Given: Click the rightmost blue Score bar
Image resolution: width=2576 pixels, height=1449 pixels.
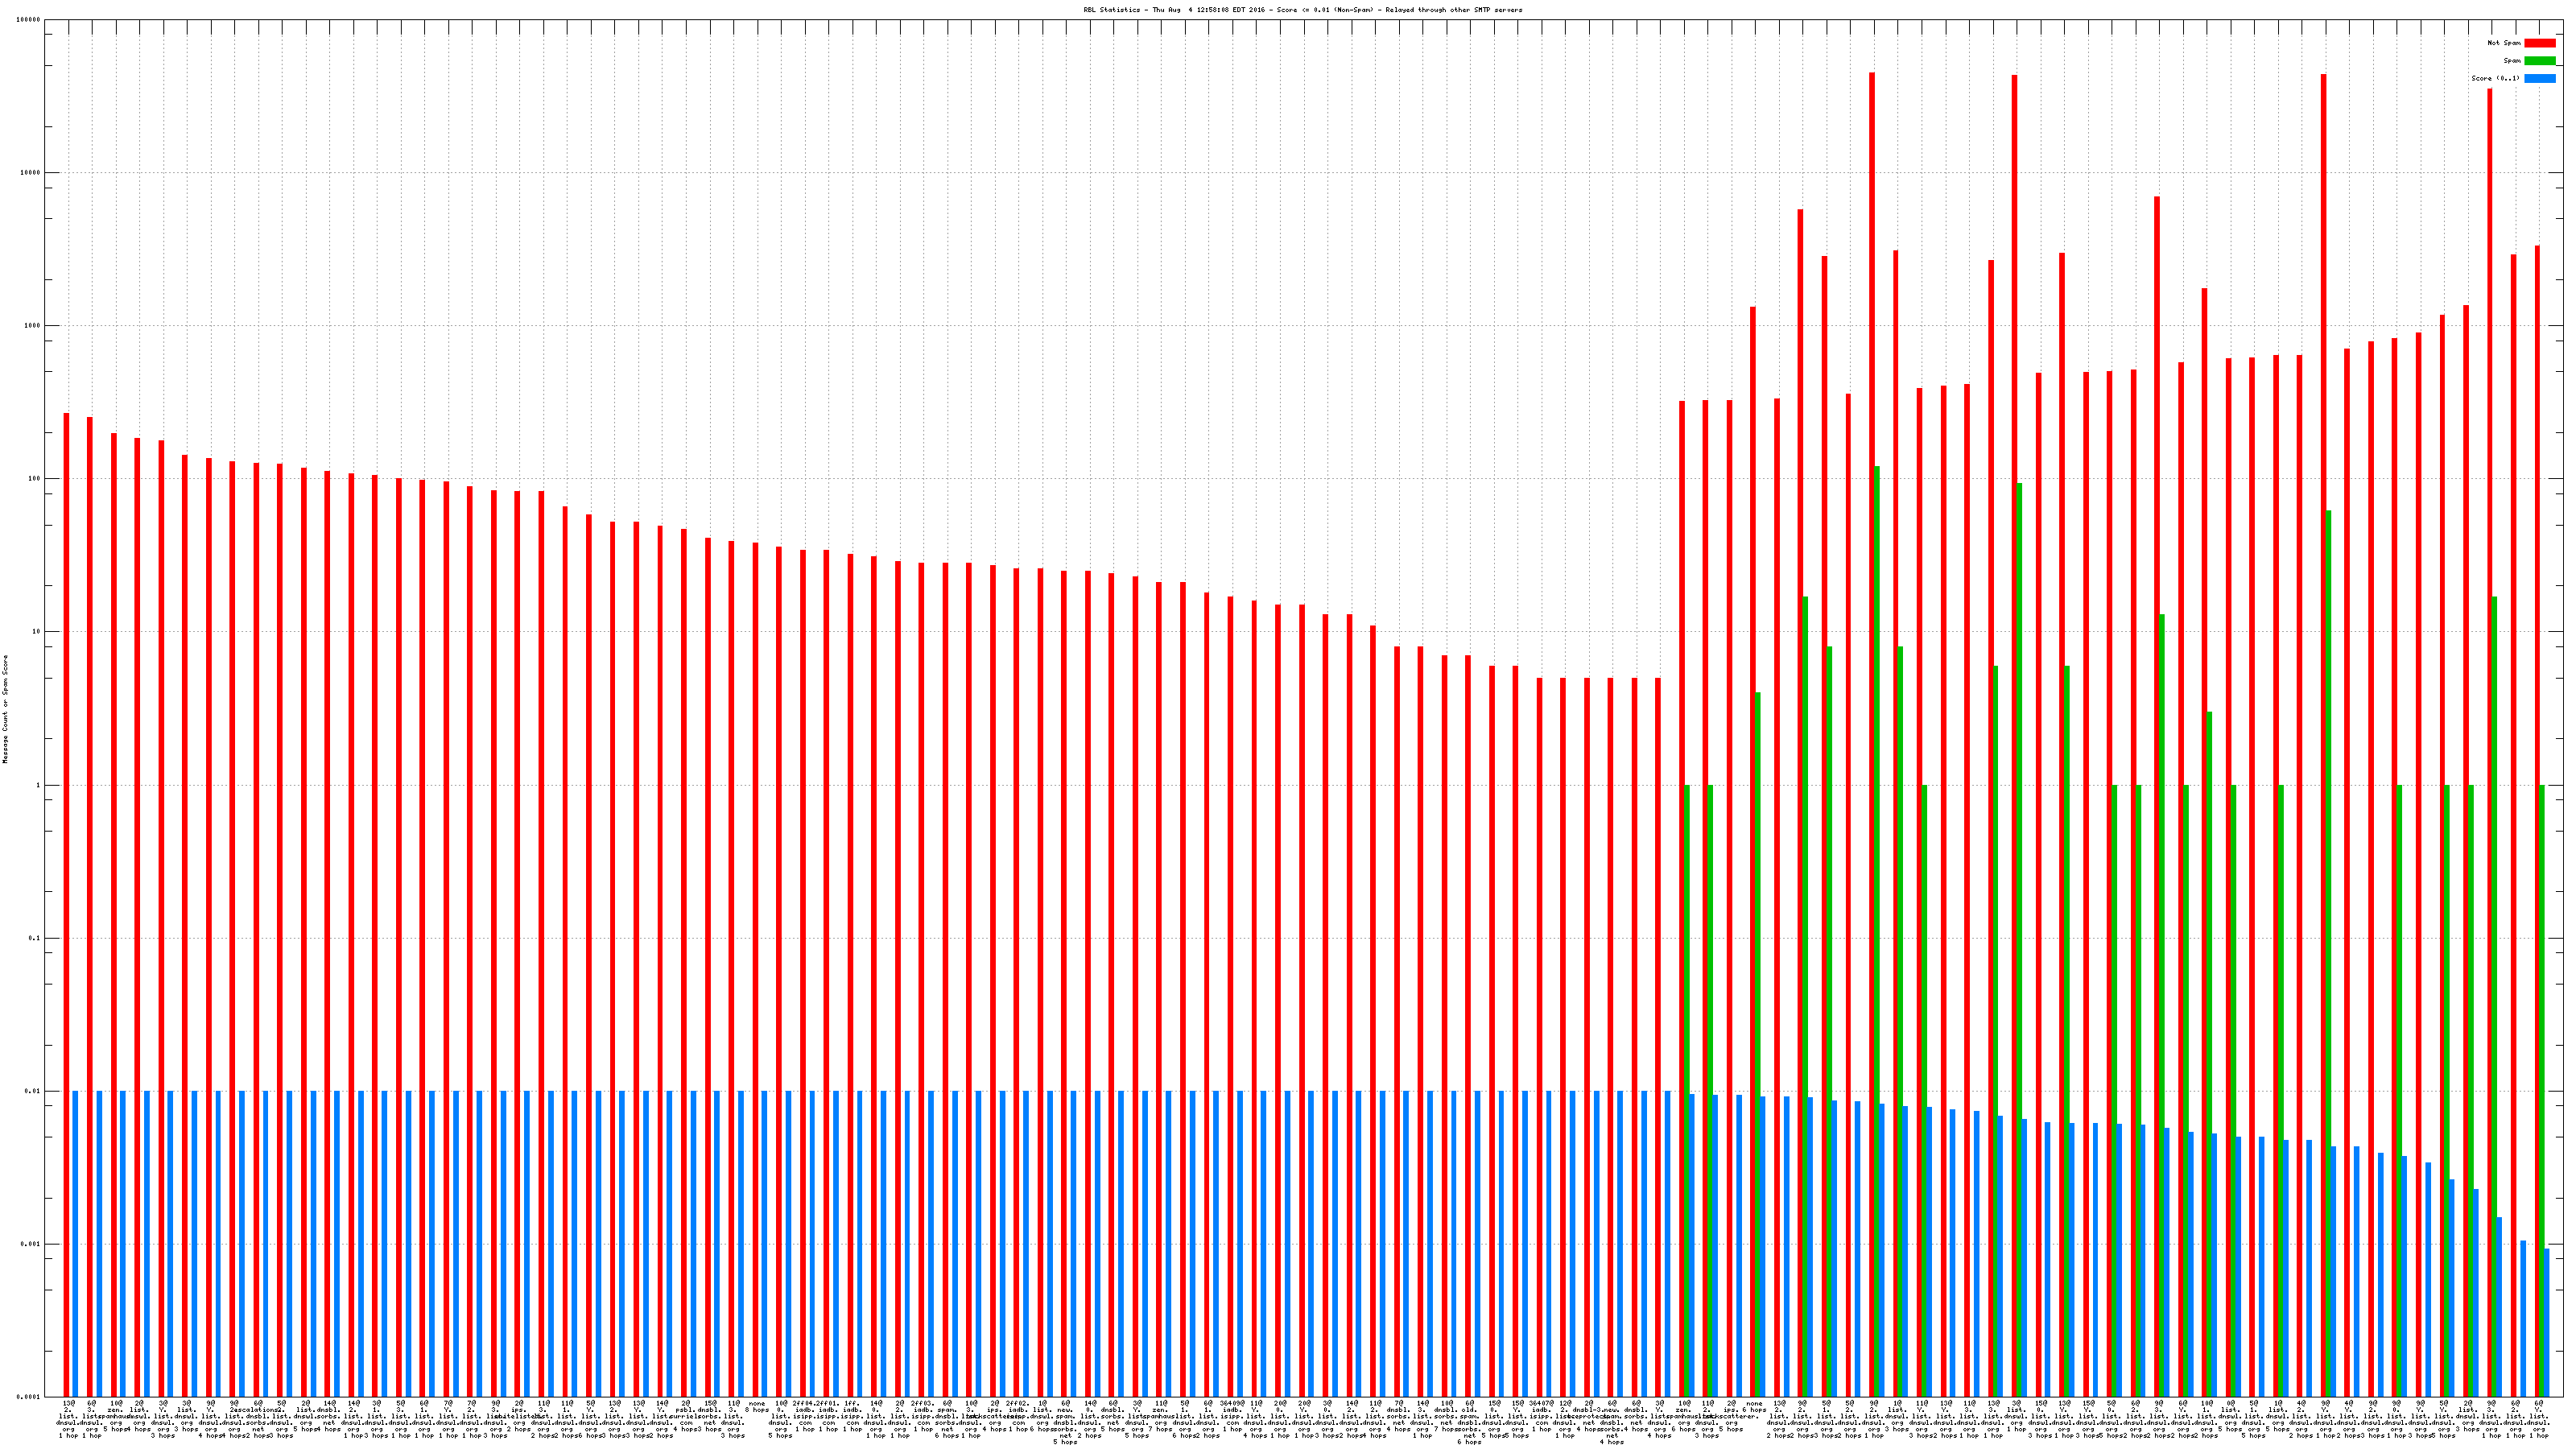Looking at the screenshot, I should (x=2547, y=1320).
